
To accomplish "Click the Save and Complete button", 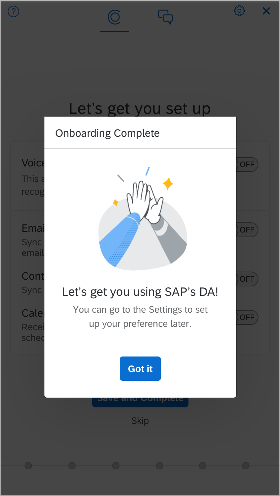I will pyautogui.click(x=140, y=402).
